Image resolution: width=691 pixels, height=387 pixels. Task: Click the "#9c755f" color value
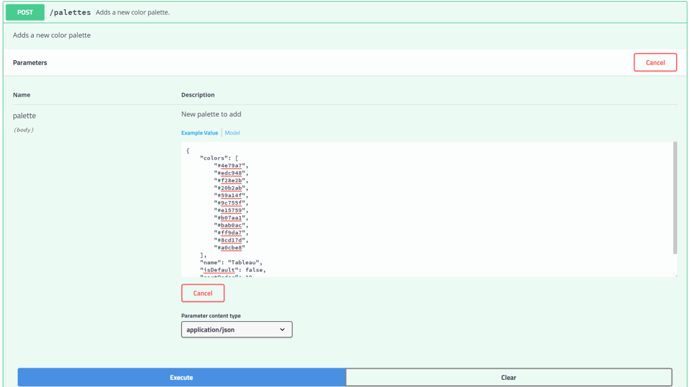(x=230, y=203)
